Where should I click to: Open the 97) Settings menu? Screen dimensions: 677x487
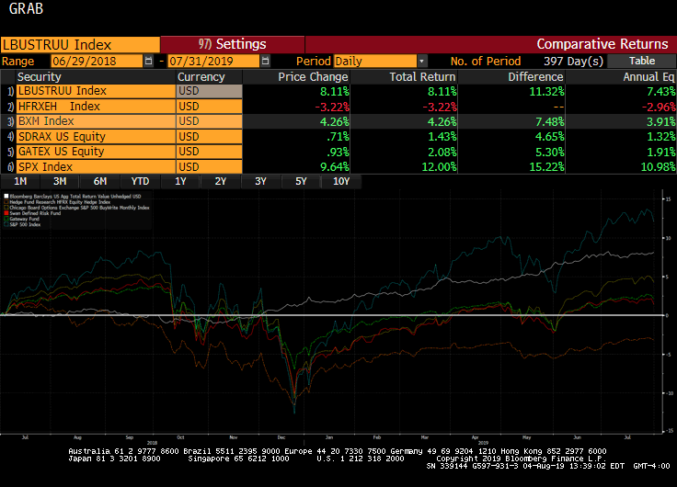click(x=233, y=44)
